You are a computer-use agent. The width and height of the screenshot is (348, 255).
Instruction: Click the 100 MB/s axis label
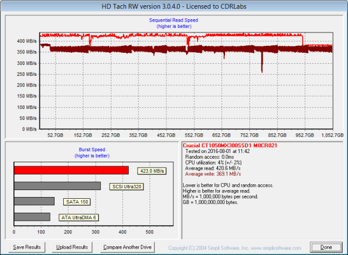pyautogui.click(x=27, y=107)
